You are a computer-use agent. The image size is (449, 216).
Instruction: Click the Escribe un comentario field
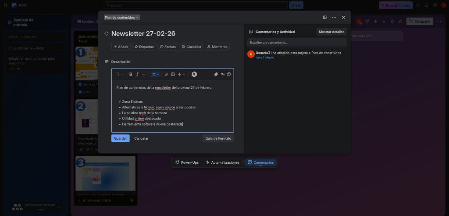(297, 43)
